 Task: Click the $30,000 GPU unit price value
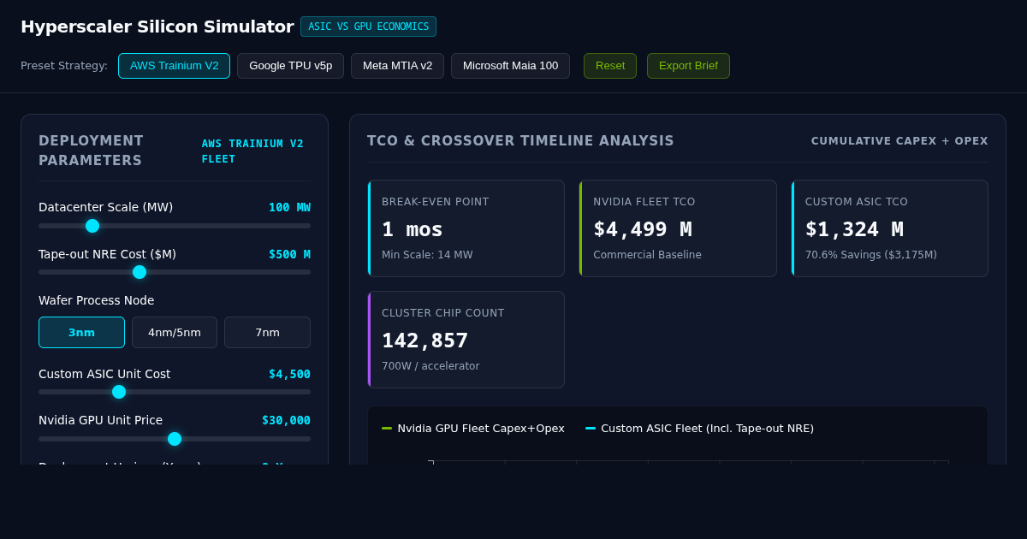[x=286, y=420]
